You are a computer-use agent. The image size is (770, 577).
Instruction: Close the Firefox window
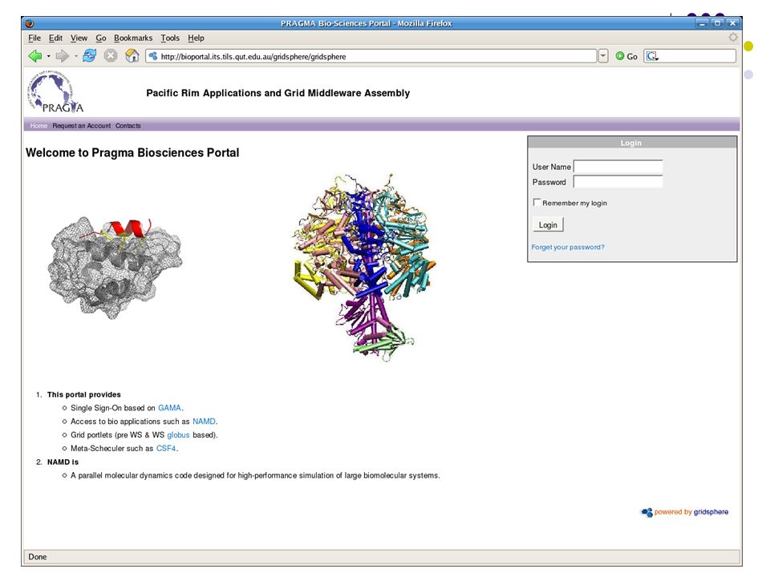732,23
